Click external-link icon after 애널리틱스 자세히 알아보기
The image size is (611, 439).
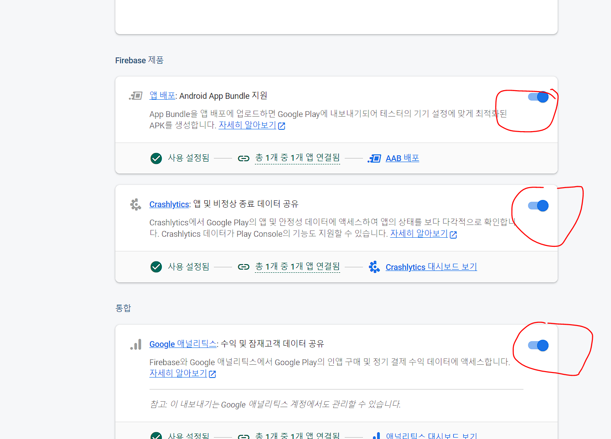212,374
